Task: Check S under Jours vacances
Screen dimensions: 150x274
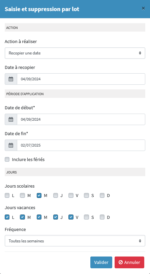Action: coord(86,217)
